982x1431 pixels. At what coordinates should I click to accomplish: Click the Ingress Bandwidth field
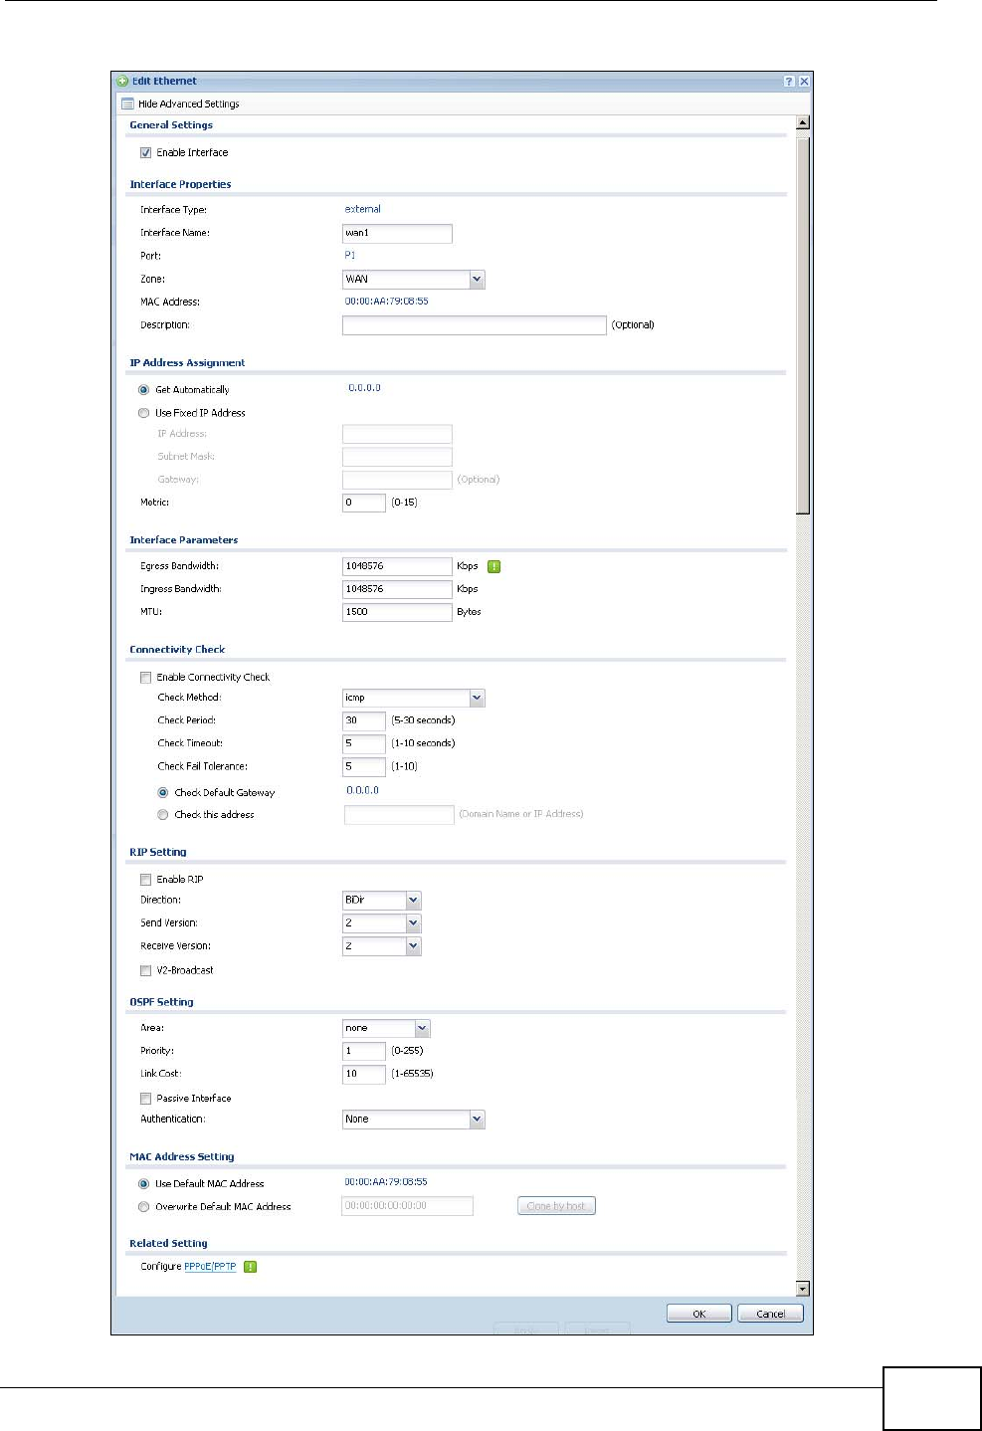pos(397,589)
